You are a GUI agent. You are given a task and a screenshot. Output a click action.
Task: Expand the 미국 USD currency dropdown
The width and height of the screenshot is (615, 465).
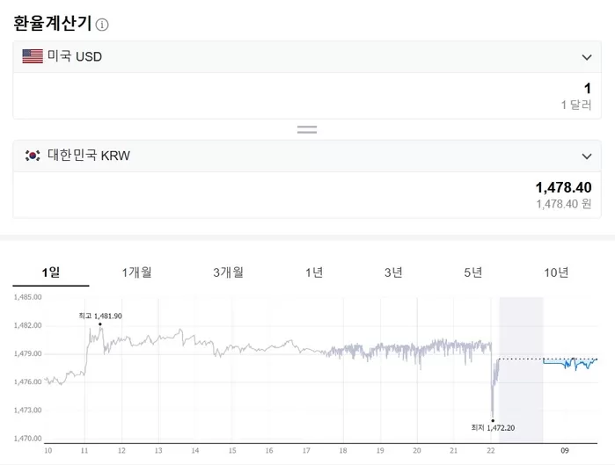[x=587, y=57]
